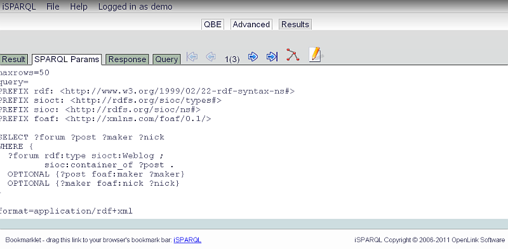Click the OpenLink Software copyright text

point(430,240)
